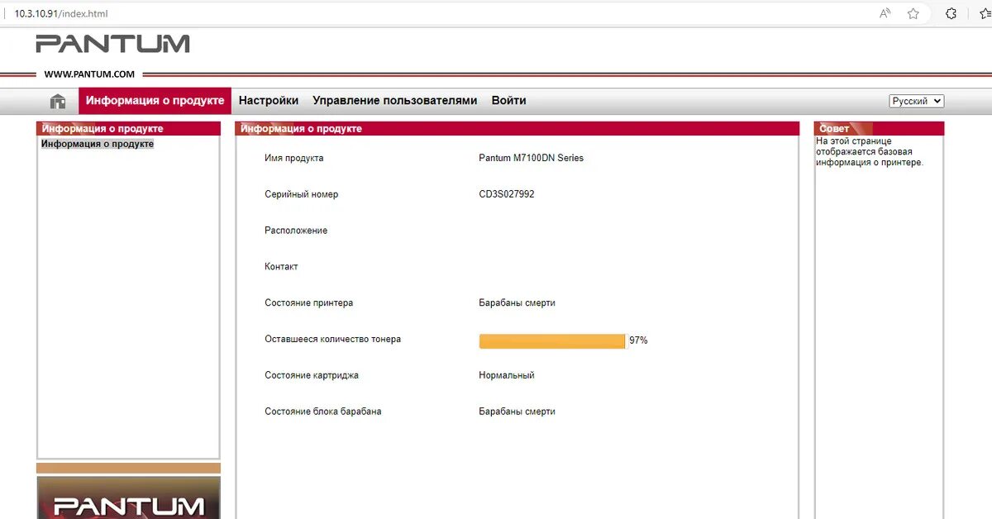
Task: Select Информация о продукте in left sidebar
Action: click(x=98, y=144)
